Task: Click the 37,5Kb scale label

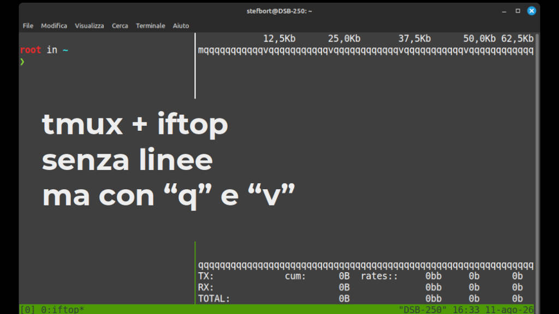Action: tap(414, 39)
